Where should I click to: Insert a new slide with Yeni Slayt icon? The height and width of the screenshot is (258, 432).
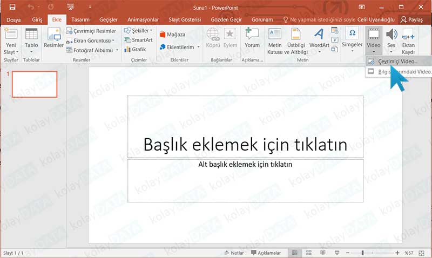pyautogui.click(x=11, y=35)
